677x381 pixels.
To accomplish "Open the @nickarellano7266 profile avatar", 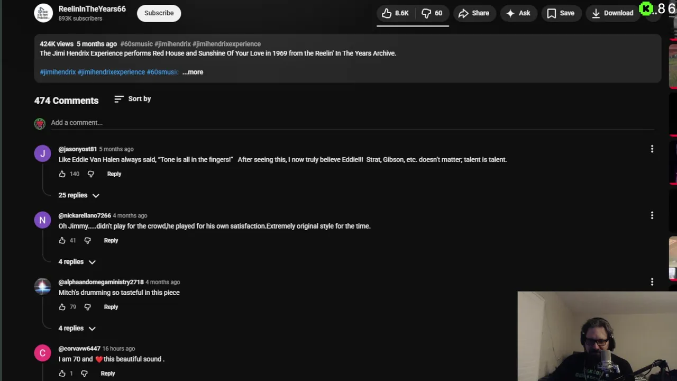I will [42, 220].
